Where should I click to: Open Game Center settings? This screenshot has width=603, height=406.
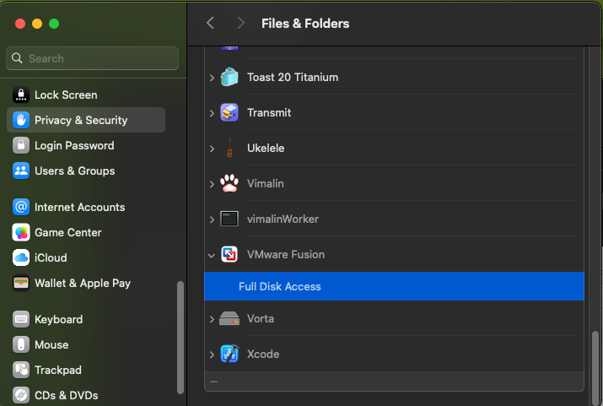86,232
